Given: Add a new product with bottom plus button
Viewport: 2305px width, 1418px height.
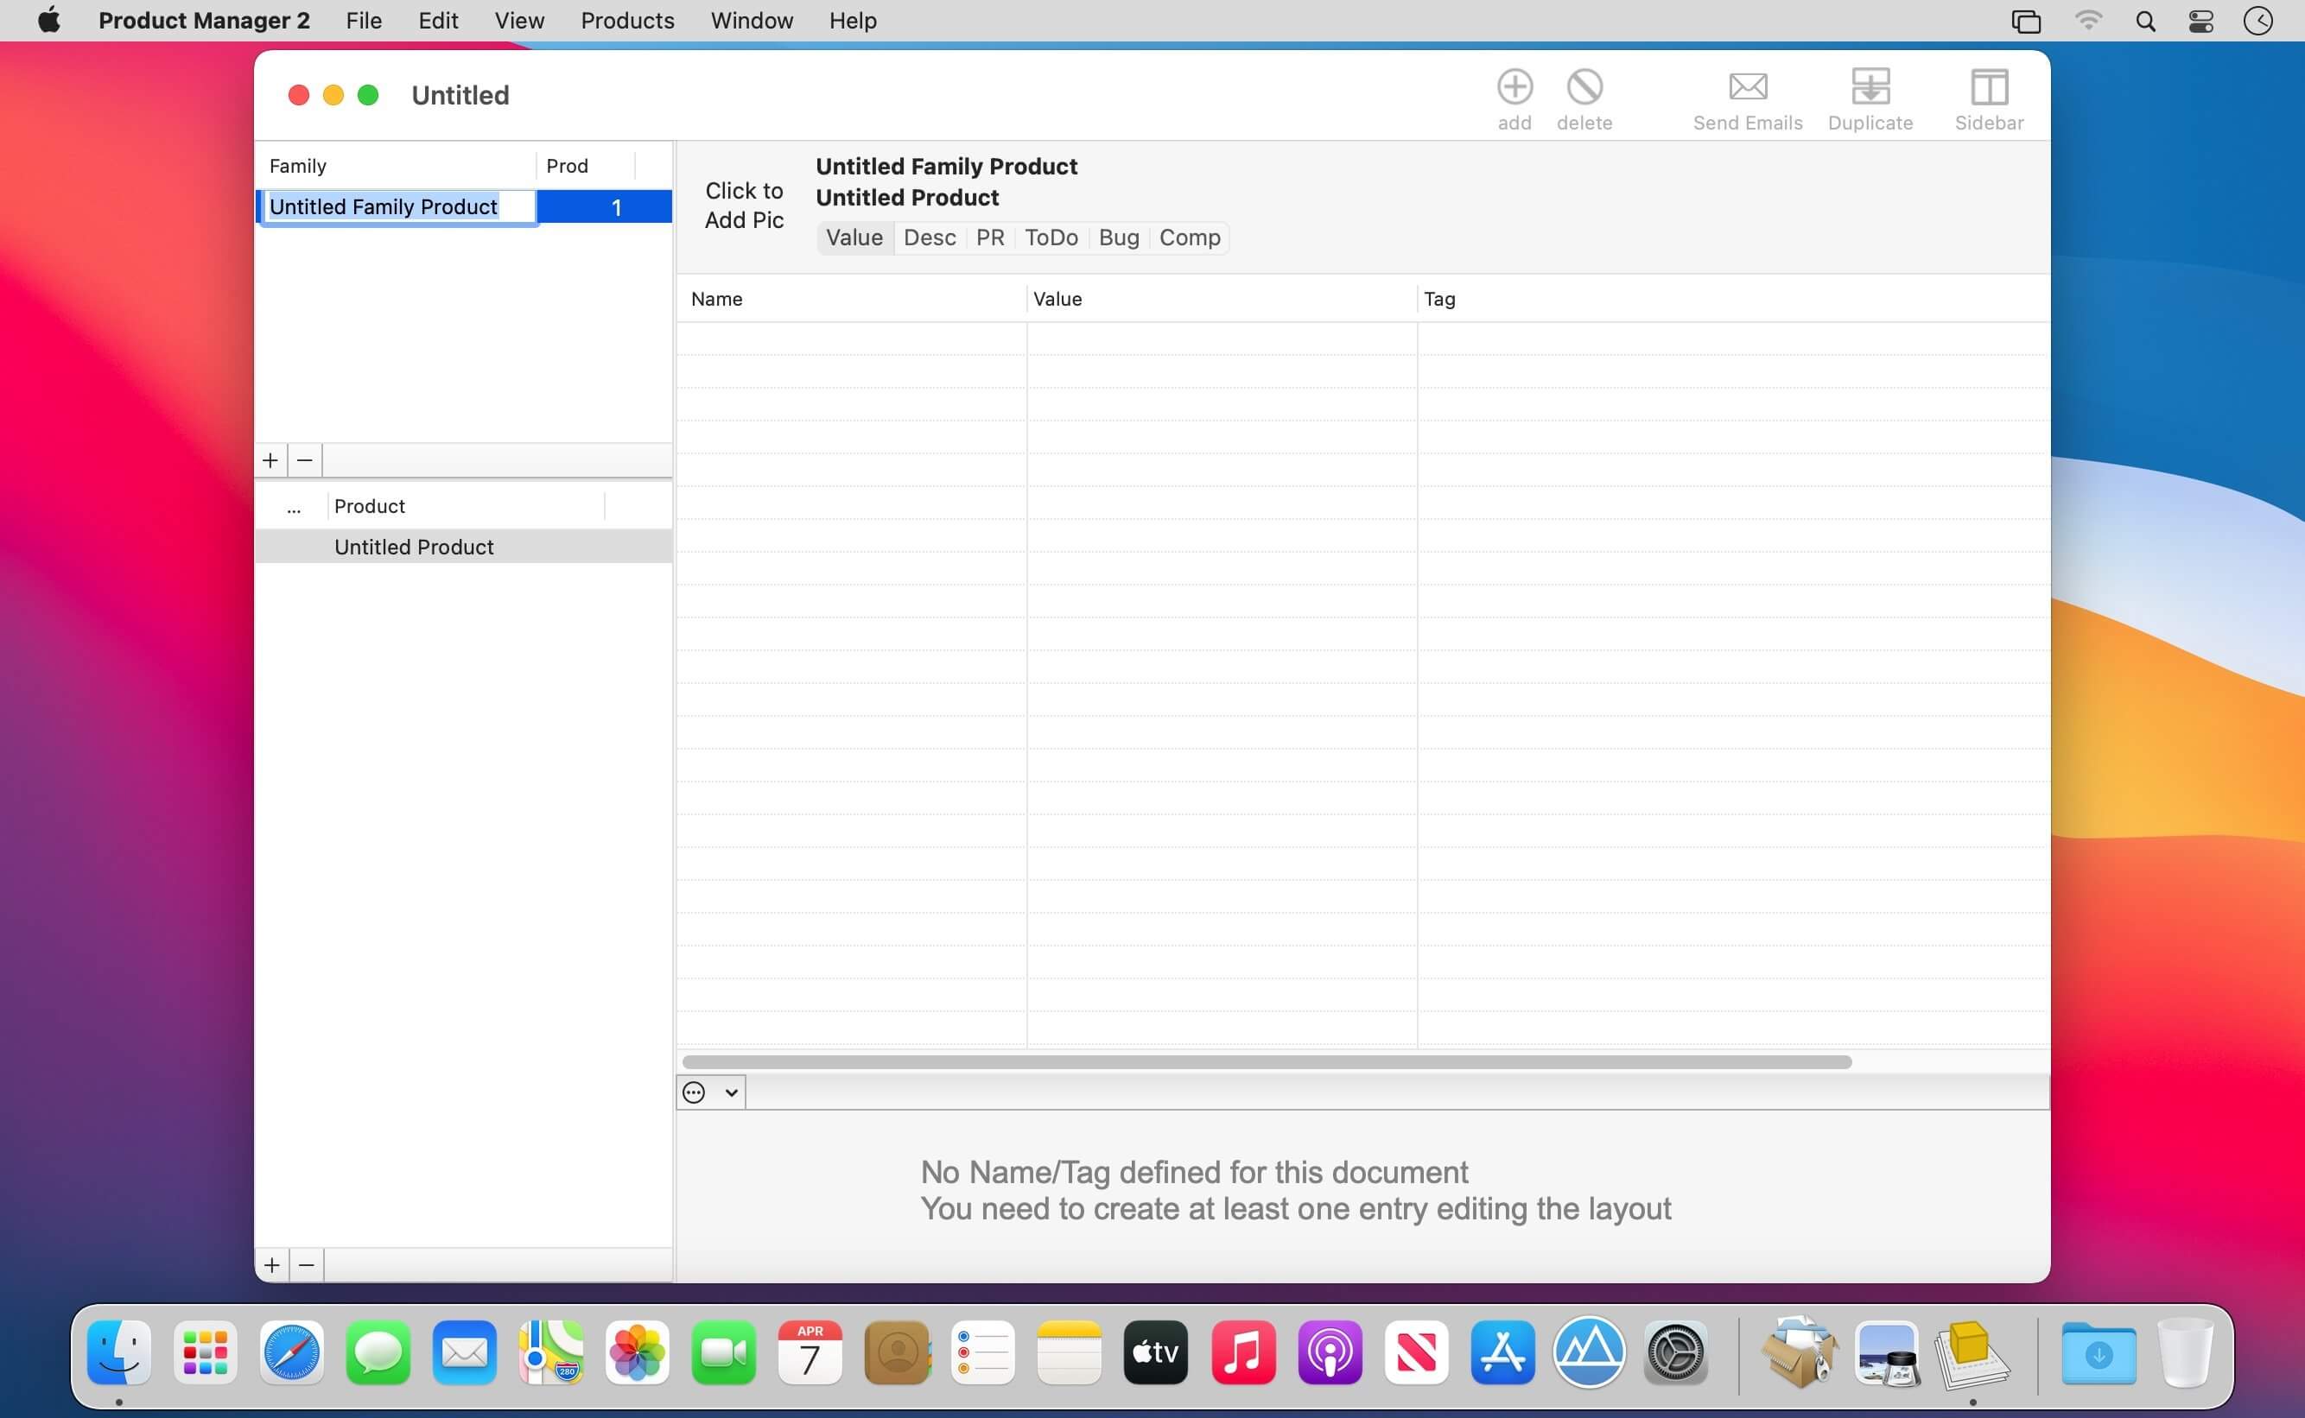Looking at the screenshot, I should [x=272, y=1265].
